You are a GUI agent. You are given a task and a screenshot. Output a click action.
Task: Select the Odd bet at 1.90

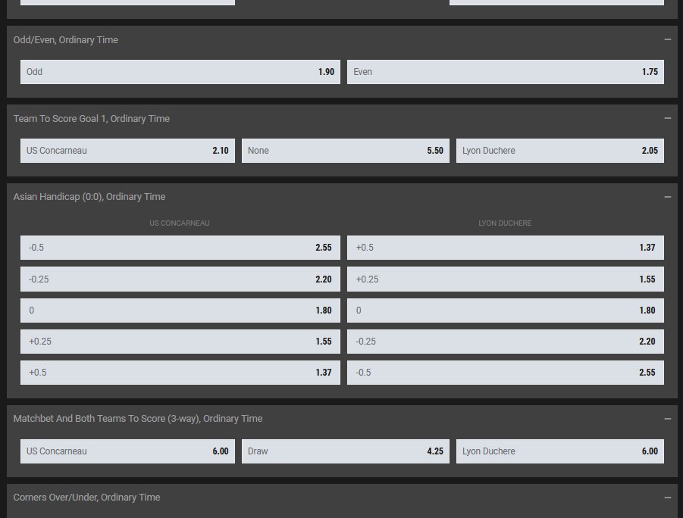click(180, 72)
